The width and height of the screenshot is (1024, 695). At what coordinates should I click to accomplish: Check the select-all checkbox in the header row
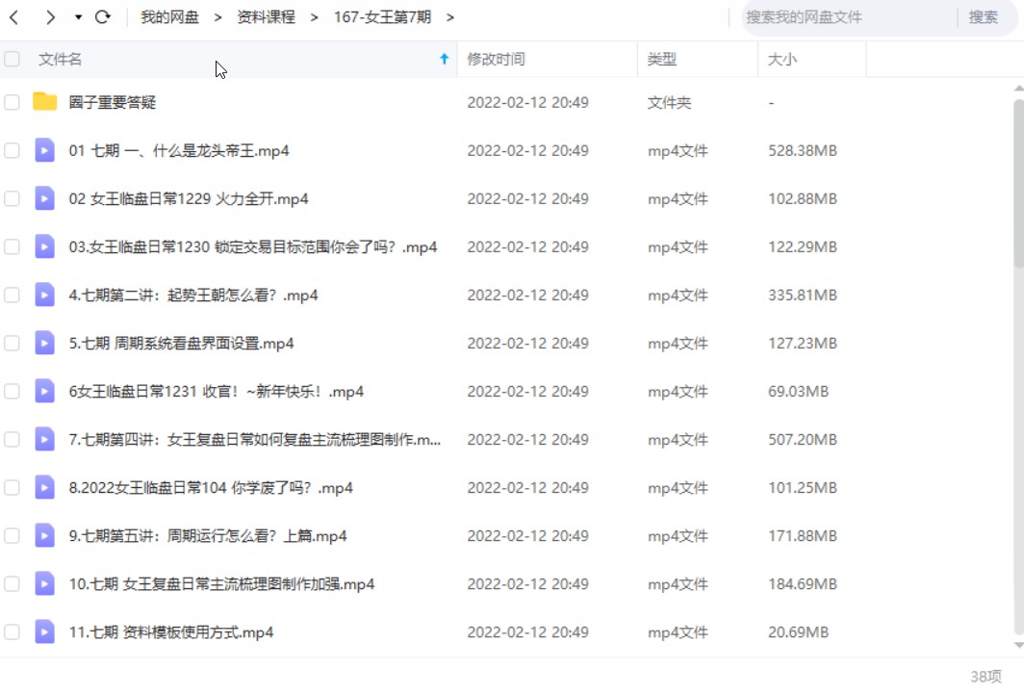pyautogui.click(x=12, y=59)
